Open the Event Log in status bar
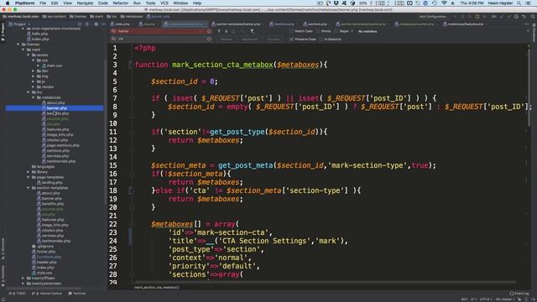Screen dimensions: 537x302 coord(519,294)
